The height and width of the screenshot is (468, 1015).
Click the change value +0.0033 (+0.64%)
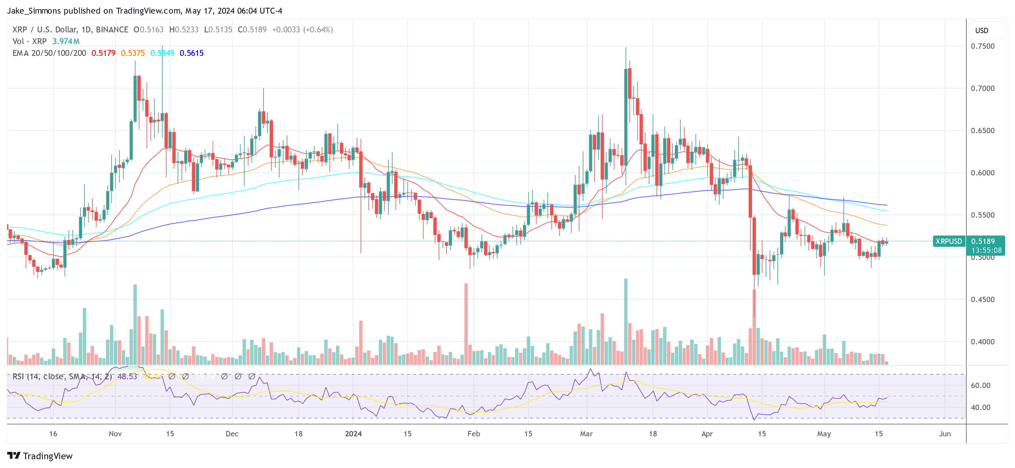click(303, 30)
